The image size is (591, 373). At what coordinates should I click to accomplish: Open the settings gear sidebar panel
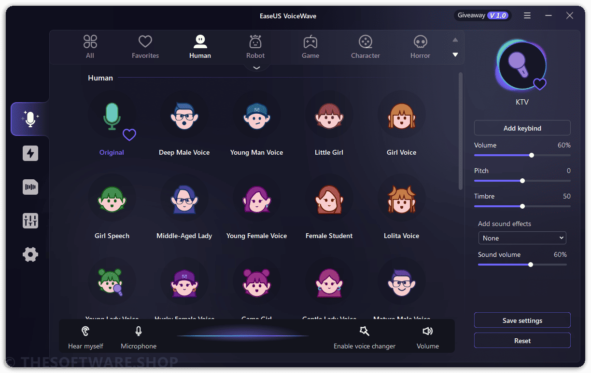click(30, 254)
